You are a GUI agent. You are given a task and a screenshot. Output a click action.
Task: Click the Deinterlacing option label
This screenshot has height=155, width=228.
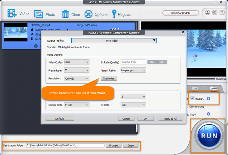197,106
